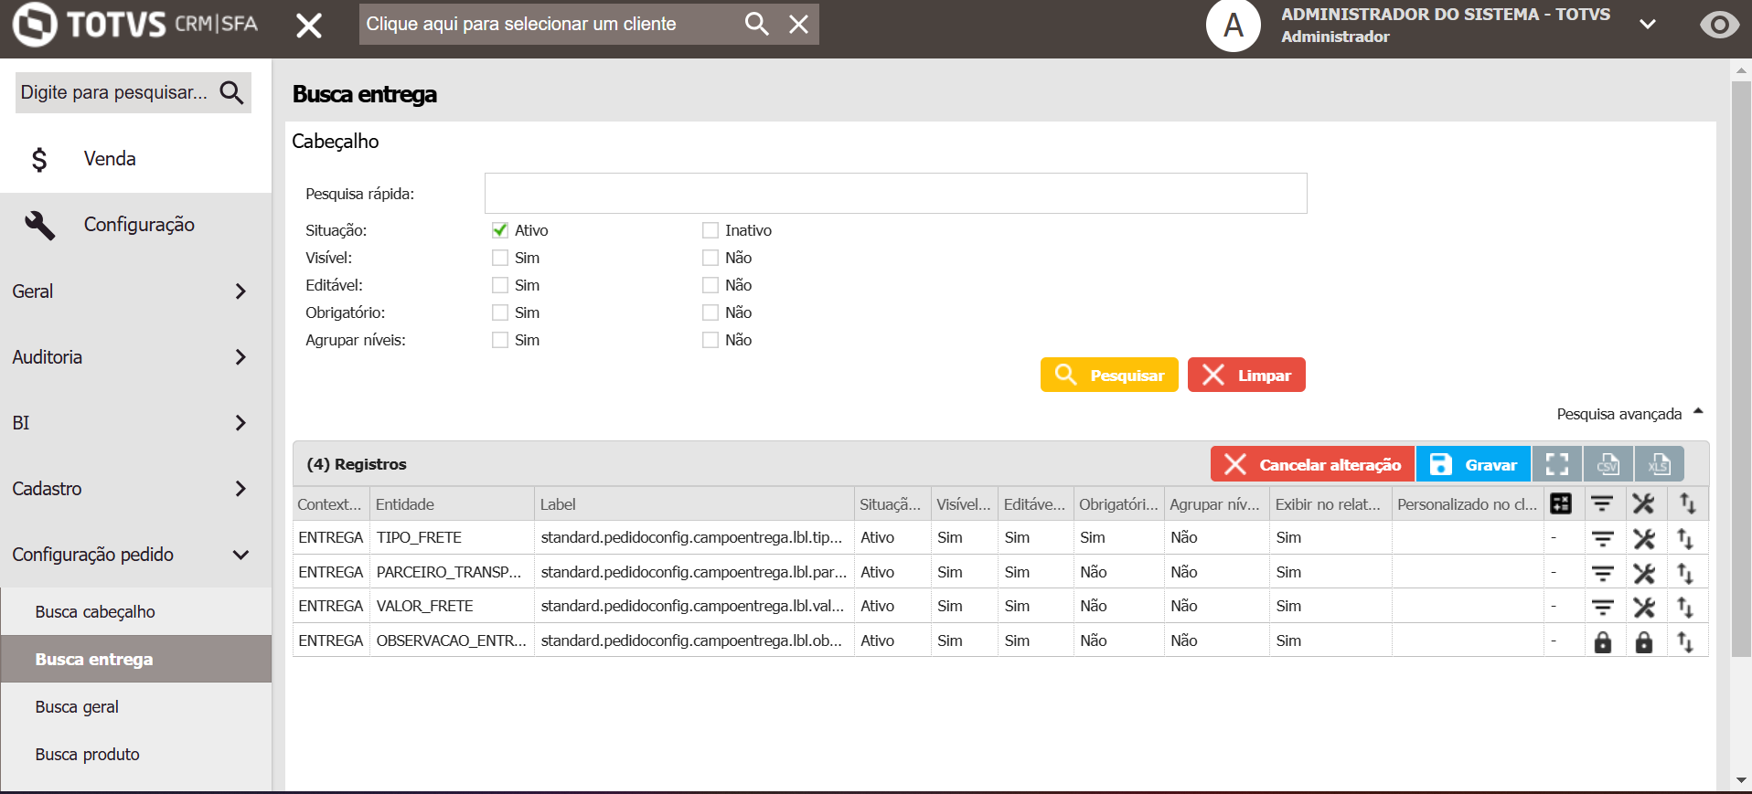Viewport: 1752px width, 794px height.
Task: Click the user avatar A icon
Action: 1233,26
